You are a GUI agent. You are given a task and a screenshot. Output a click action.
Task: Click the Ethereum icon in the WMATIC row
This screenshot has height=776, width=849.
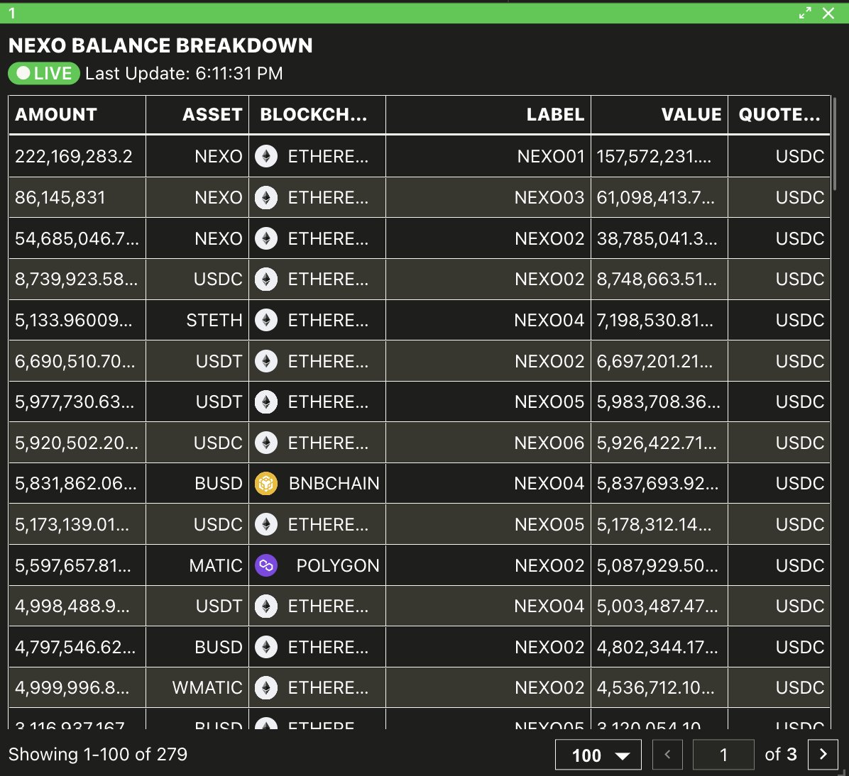[x=266, y=688]
